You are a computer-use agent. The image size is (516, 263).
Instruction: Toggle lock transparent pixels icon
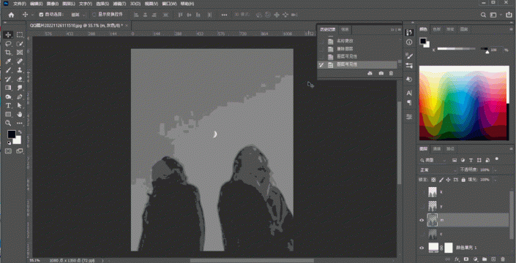[433, 180]
